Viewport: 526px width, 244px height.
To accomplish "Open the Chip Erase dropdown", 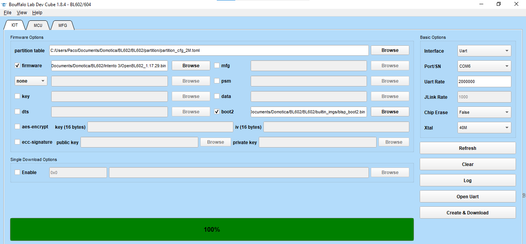I will (484, 112).
